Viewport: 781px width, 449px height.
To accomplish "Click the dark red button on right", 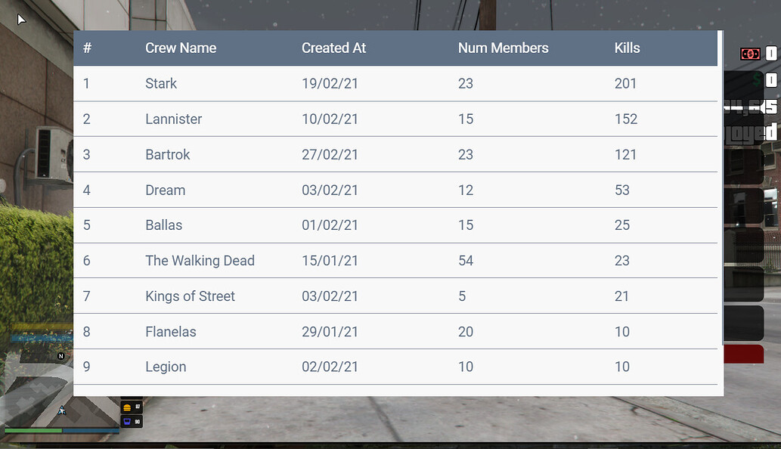I will 743,354.
